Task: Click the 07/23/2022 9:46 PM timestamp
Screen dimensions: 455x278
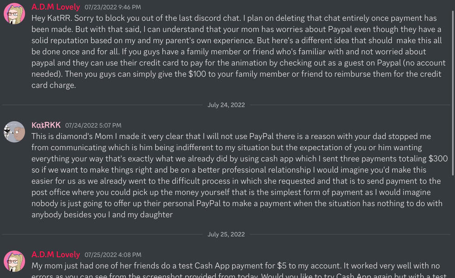Action: [x=113, y=7]
